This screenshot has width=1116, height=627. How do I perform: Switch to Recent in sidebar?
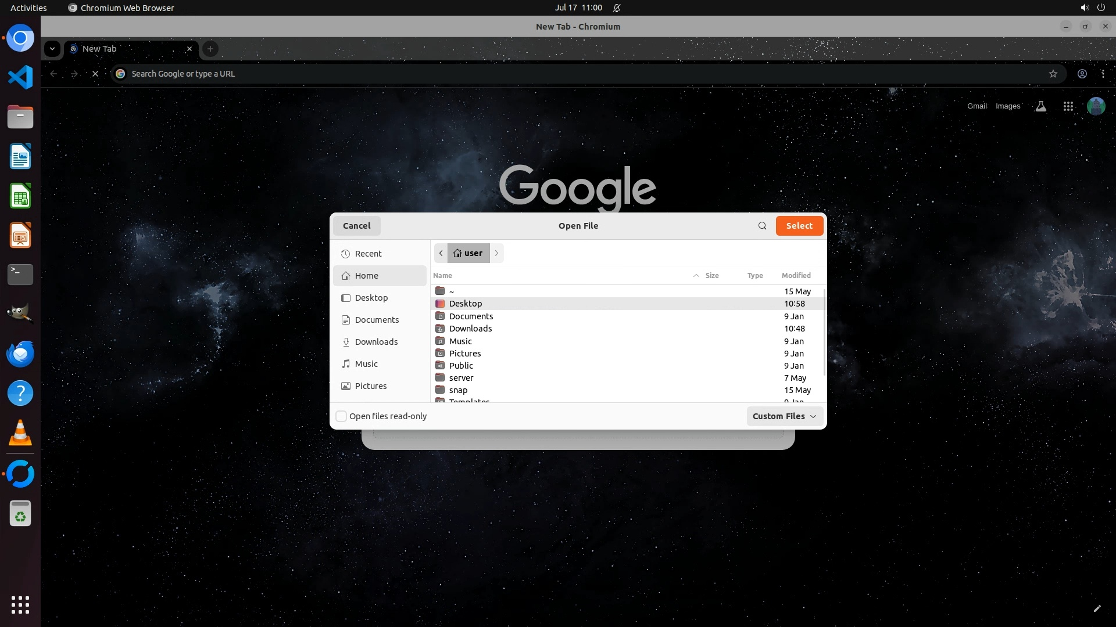[x=368, y=254]
